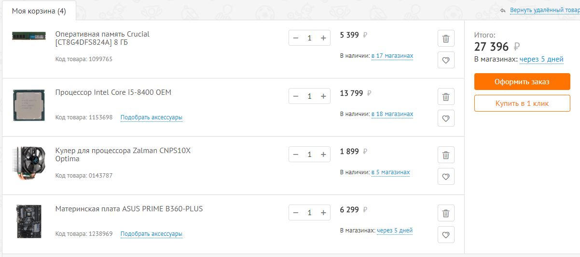Delete the Zalman CNPS10X cooler
This screenshot has height=257, width=580.
446,155
